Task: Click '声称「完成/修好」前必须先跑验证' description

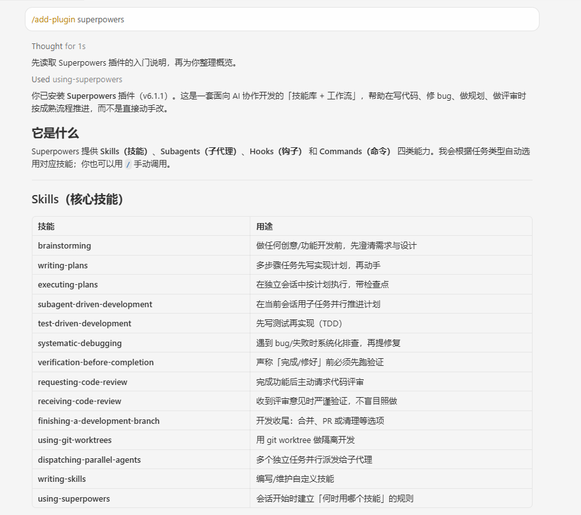Action: pos(320,362)
